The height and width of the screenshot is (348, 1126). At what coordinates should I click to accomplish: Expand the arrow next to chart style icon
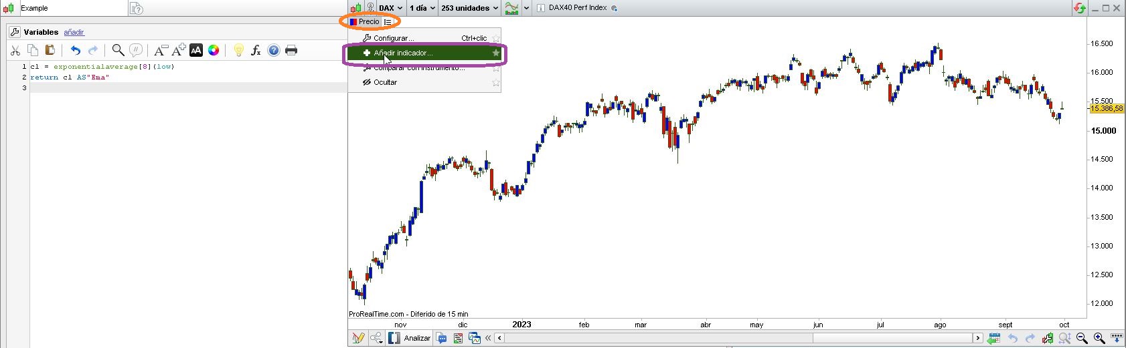[x=526, y=8]
